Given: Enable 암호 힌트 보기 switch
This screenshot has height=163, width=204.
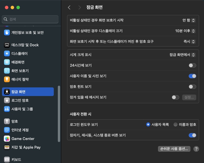Looking at the screenshot, I should point(192,87).
